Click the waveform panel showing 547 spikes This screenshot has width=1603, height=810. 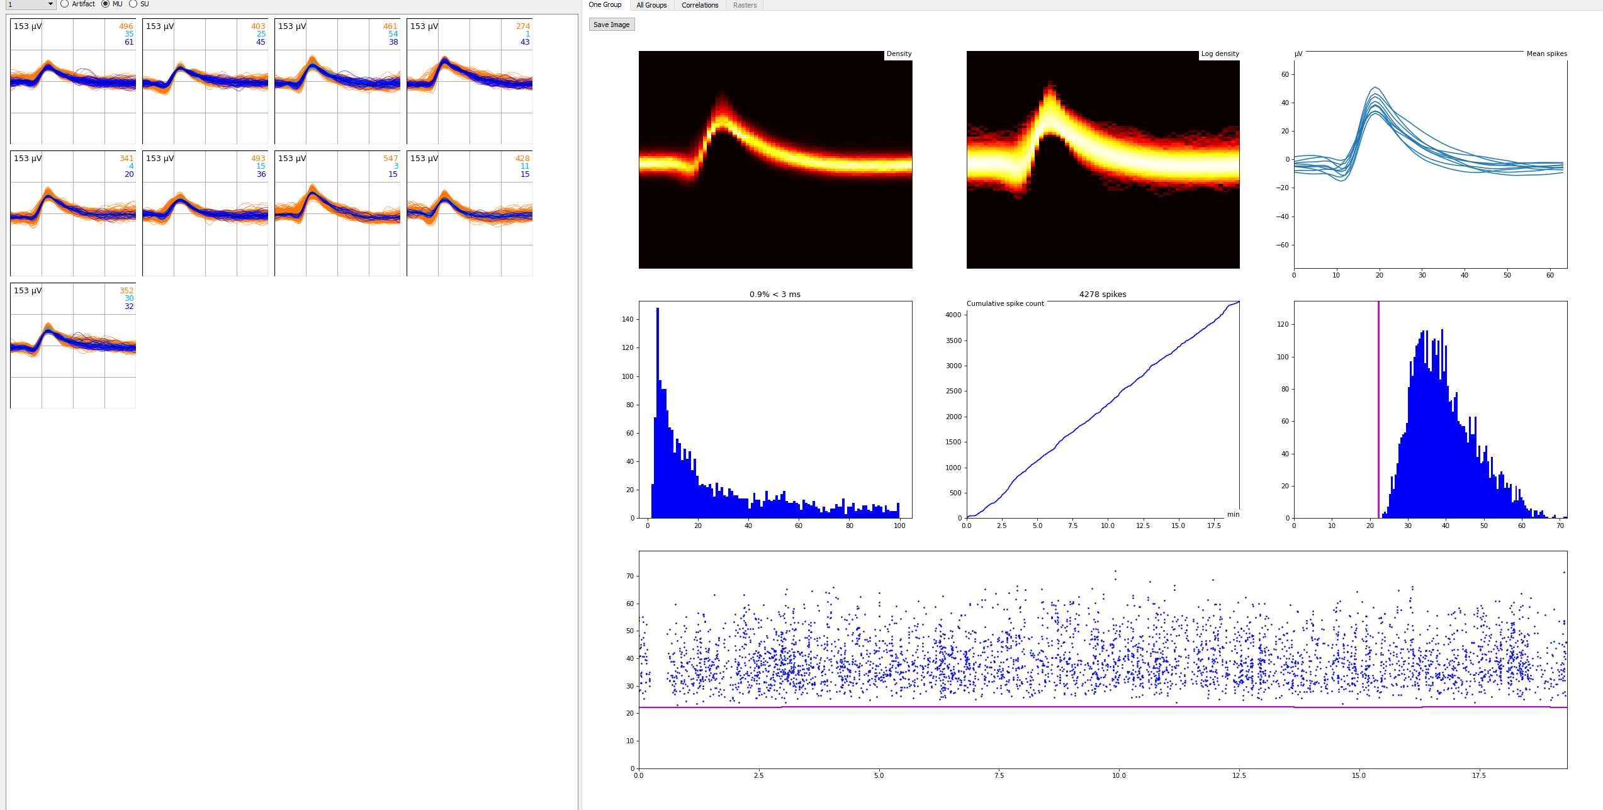(x=337, y=214)
